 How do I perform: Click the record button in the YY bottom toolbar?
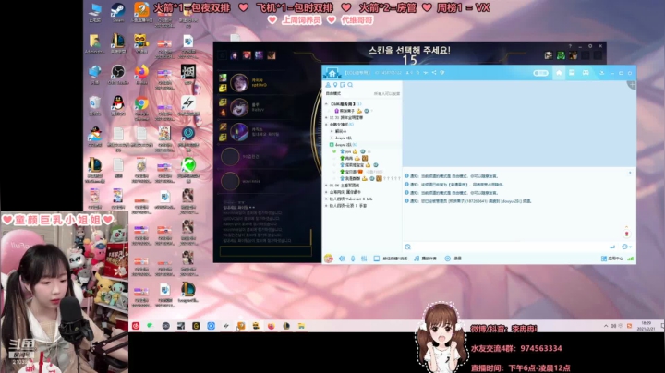453,259
